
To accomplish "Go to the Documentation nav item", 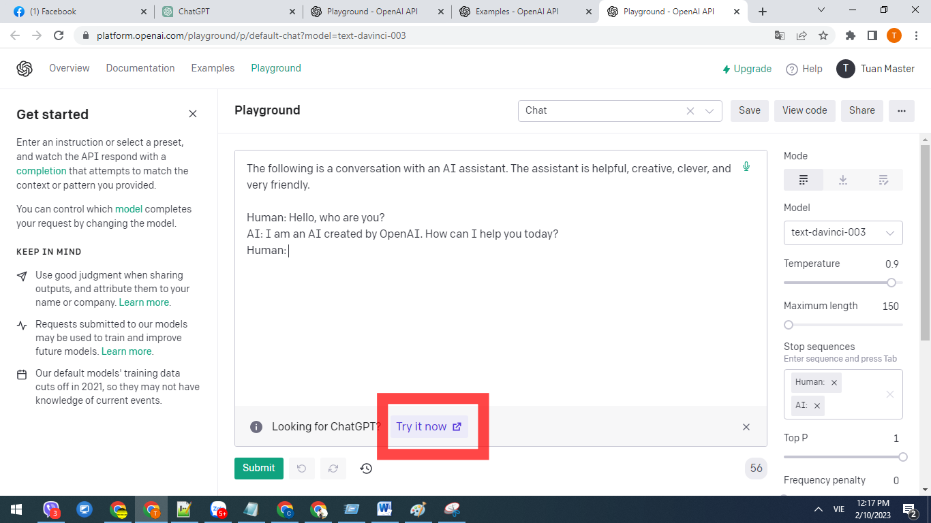I will [140, 68].
